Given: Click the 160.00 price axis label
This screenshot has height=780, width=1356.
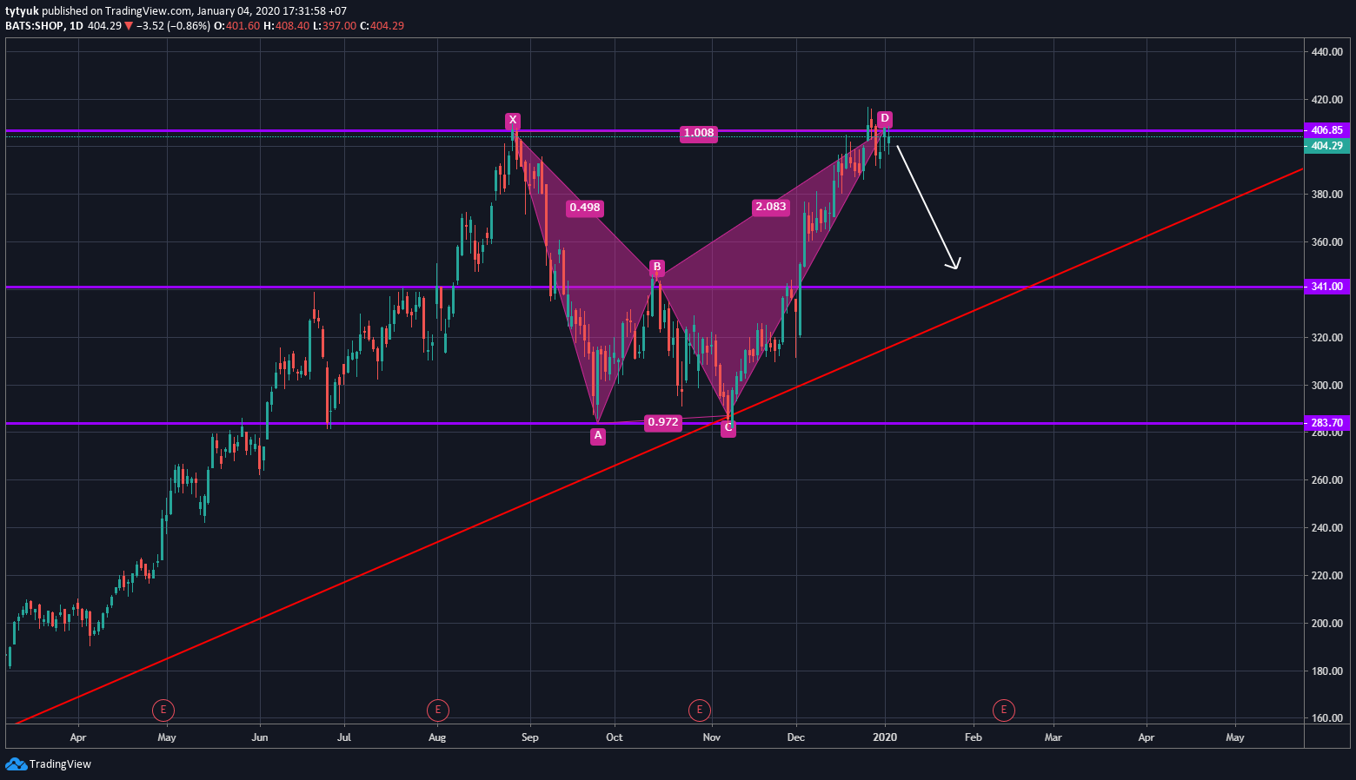Looking at the screenshot, I should click(1327, 718).
